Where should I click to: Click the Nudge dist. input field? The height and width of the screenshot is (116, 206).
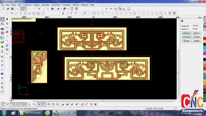195,26
